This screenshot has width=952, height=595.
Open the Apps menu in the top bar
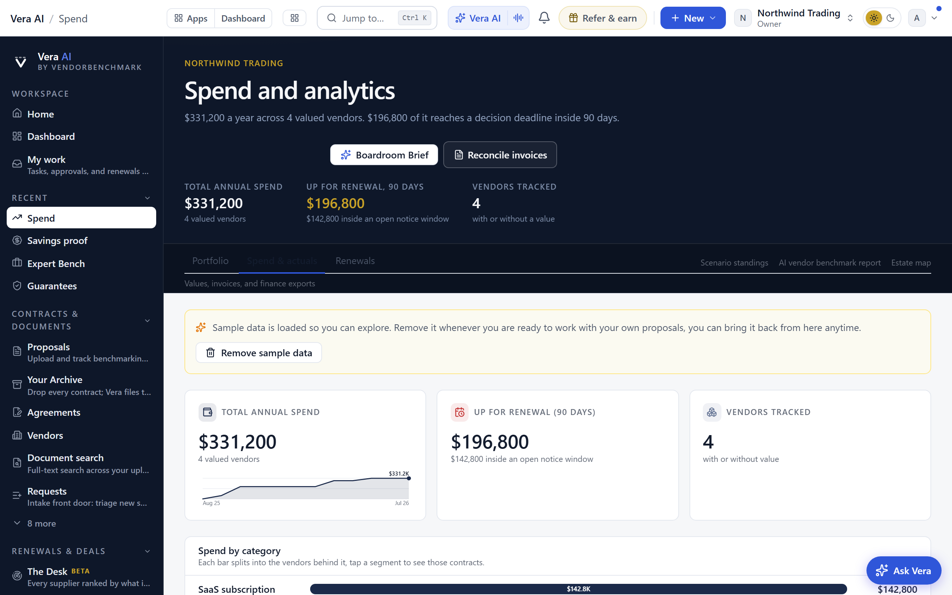pos(191,18)
